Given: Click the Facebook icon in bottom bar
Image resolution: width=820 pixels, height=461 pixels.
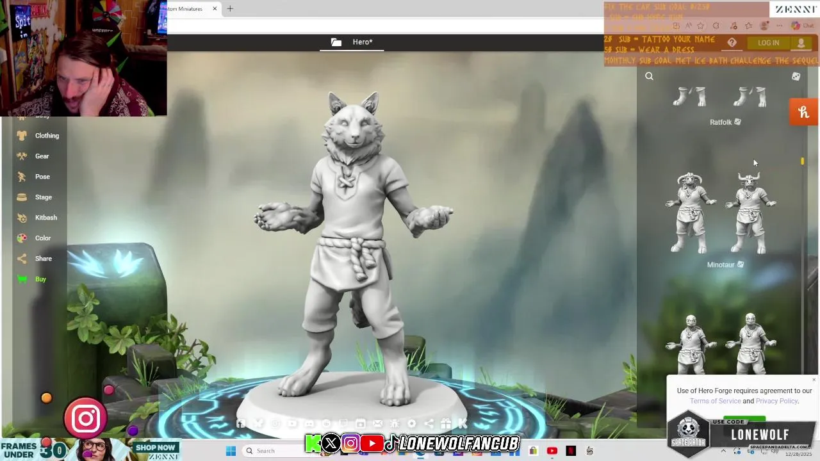Looking at the screenshot, I should pyautogui.click(x=241, y=424).
